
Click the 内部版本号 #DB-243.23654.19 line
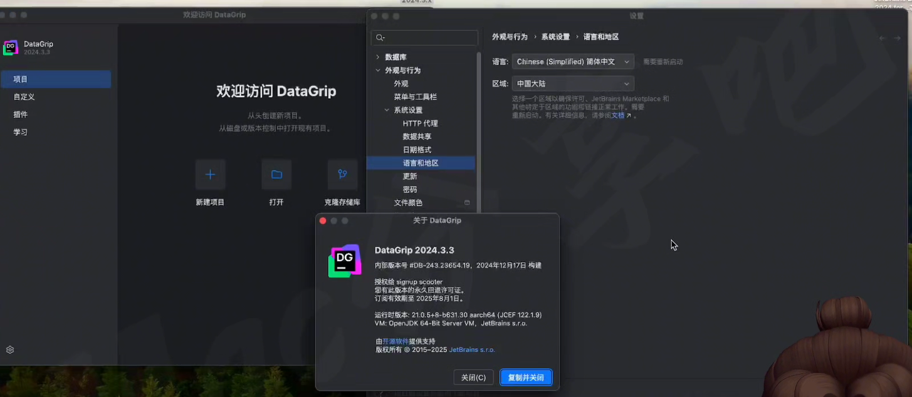458,266
